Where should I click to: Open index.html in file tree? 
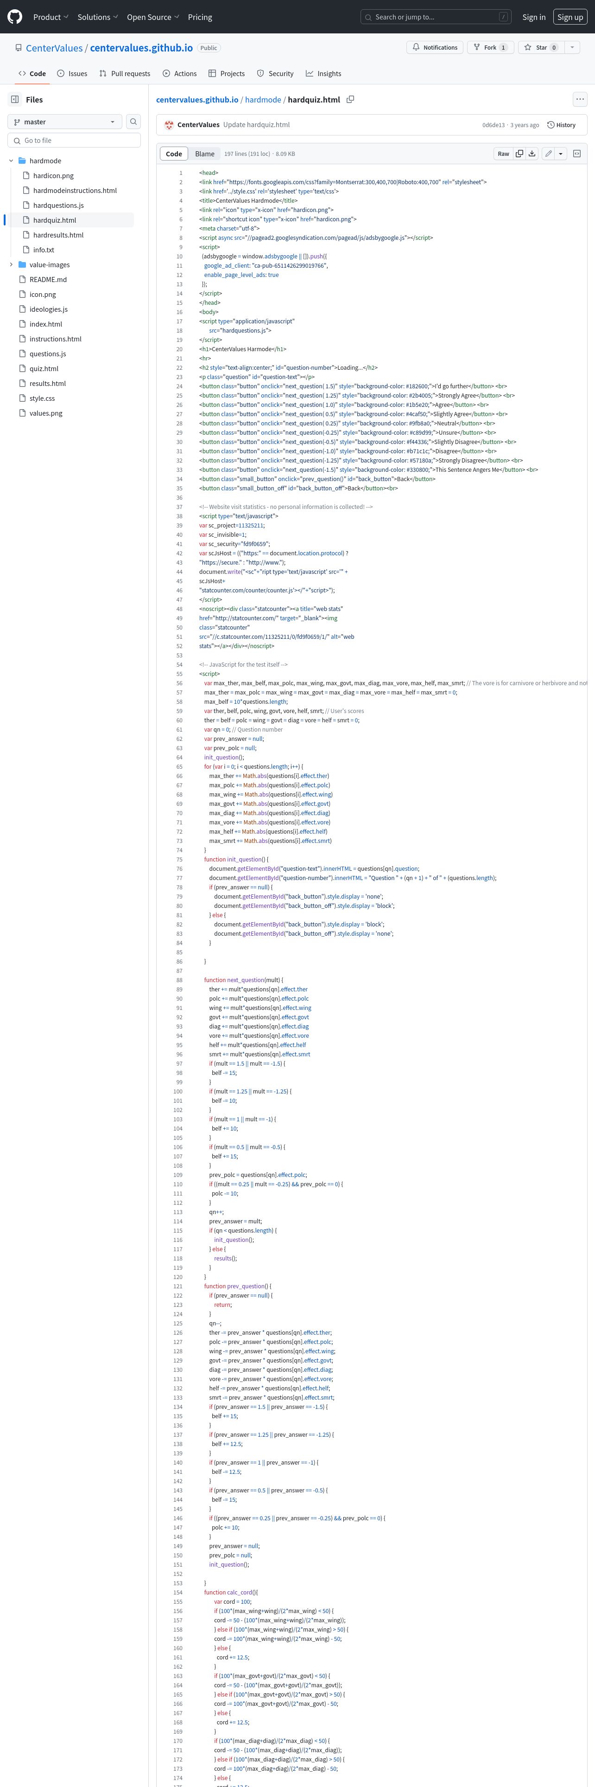click(x=46, y=324)
